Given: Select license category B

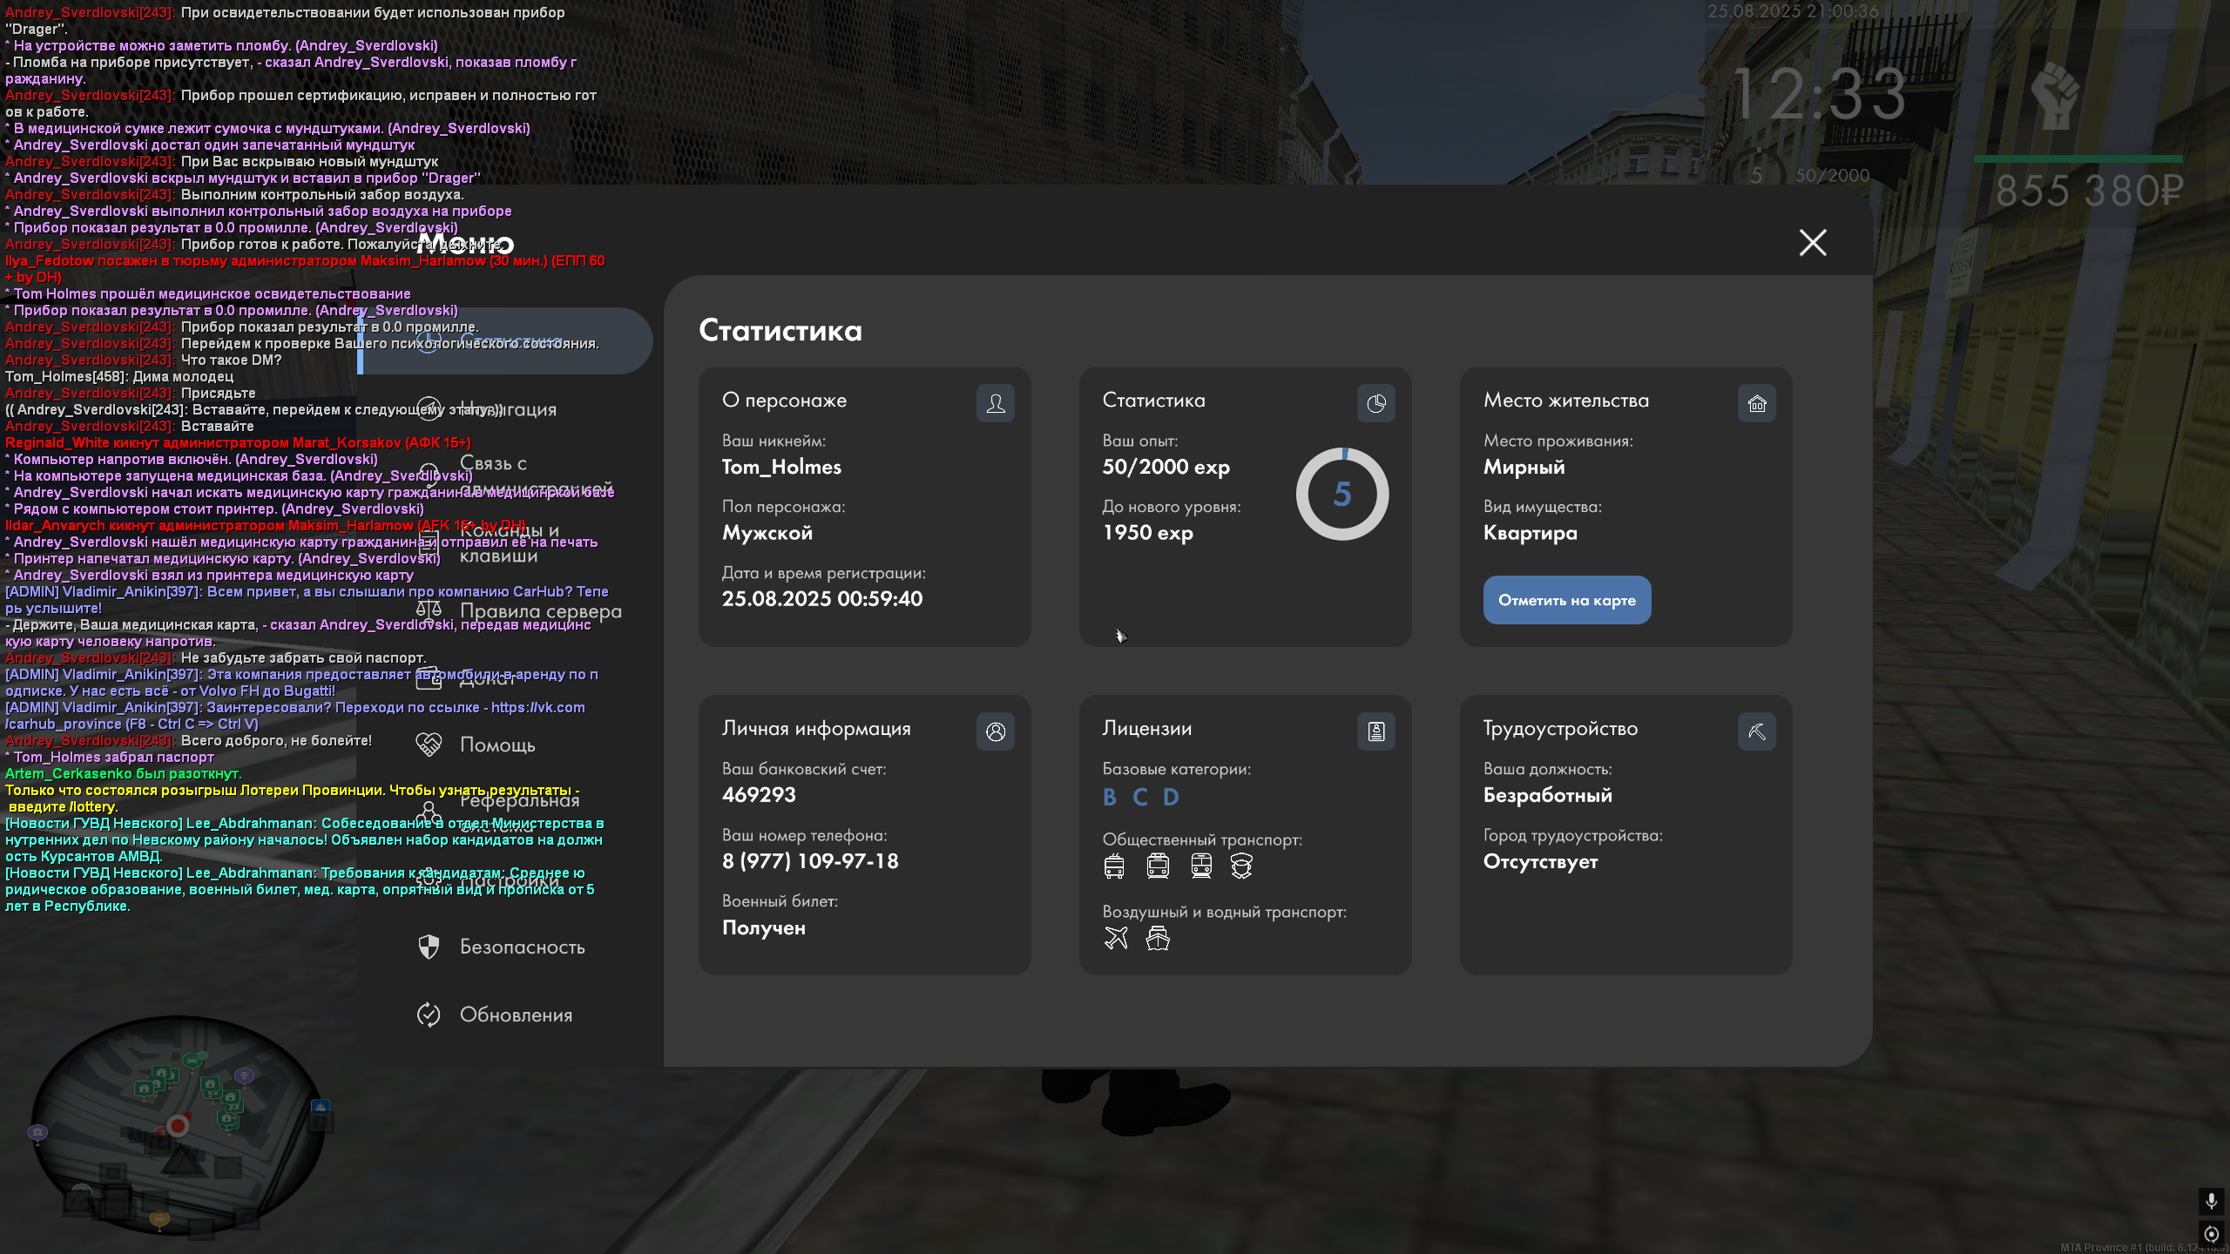Looking at the screenshot, I should [x=1109, y=797].
